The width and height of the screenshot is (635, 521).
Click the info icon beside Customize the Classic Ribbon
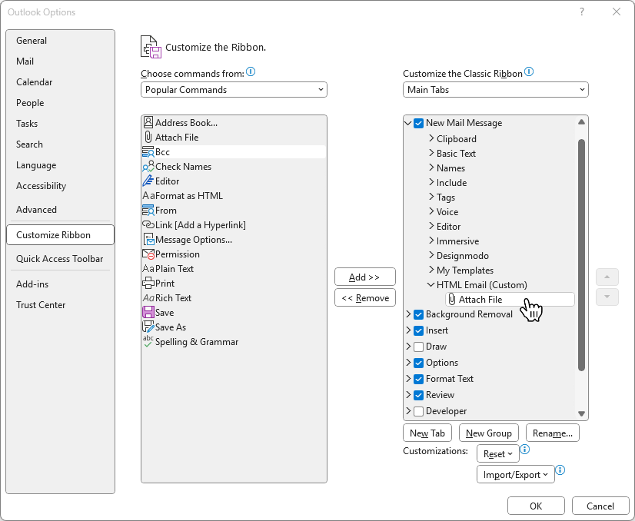pyautogui.click(x=529, y=72)
